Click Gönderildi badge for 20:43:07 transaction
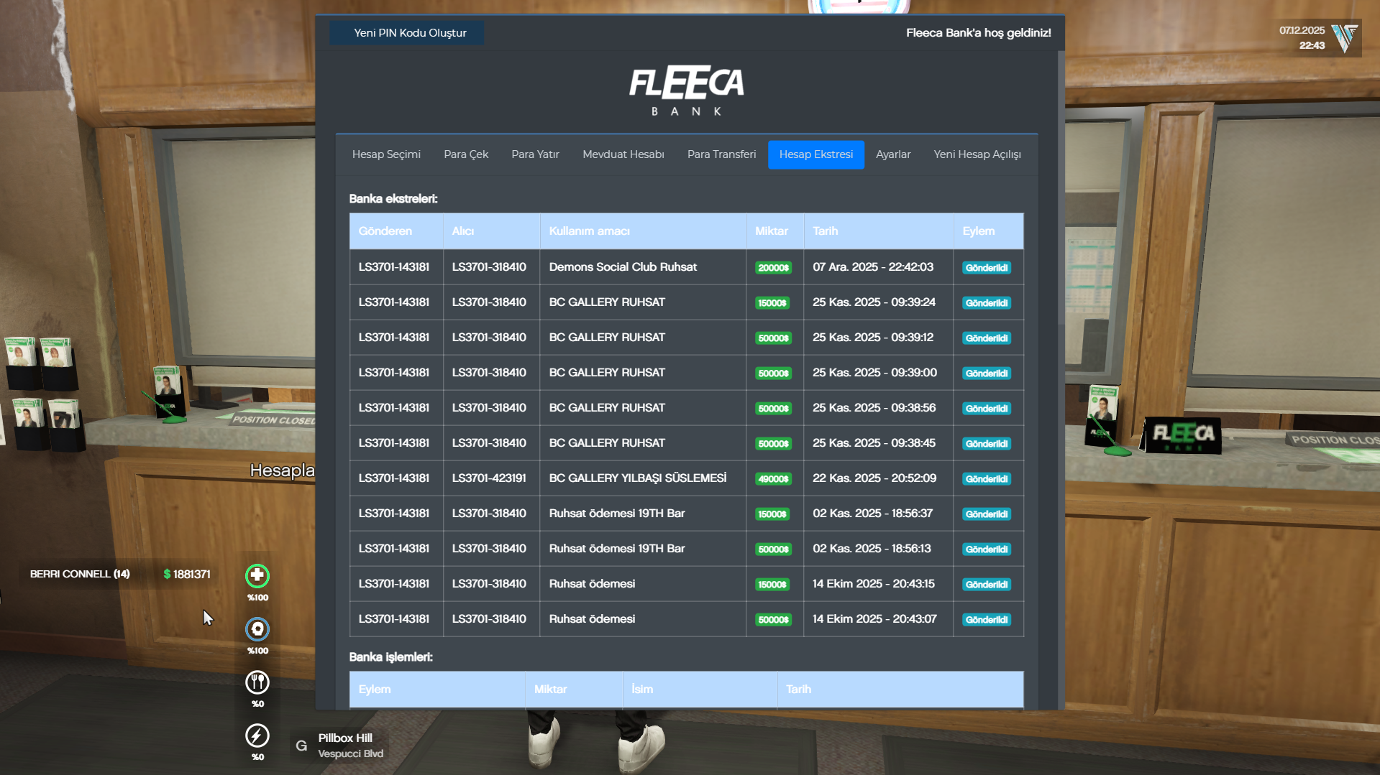This screenshot has width=1380, height=775. point(987,620)
